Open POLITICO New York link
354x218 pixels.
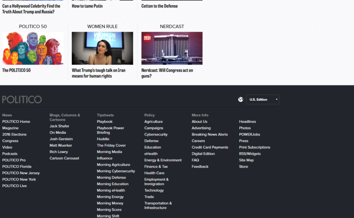coord(19,179)
